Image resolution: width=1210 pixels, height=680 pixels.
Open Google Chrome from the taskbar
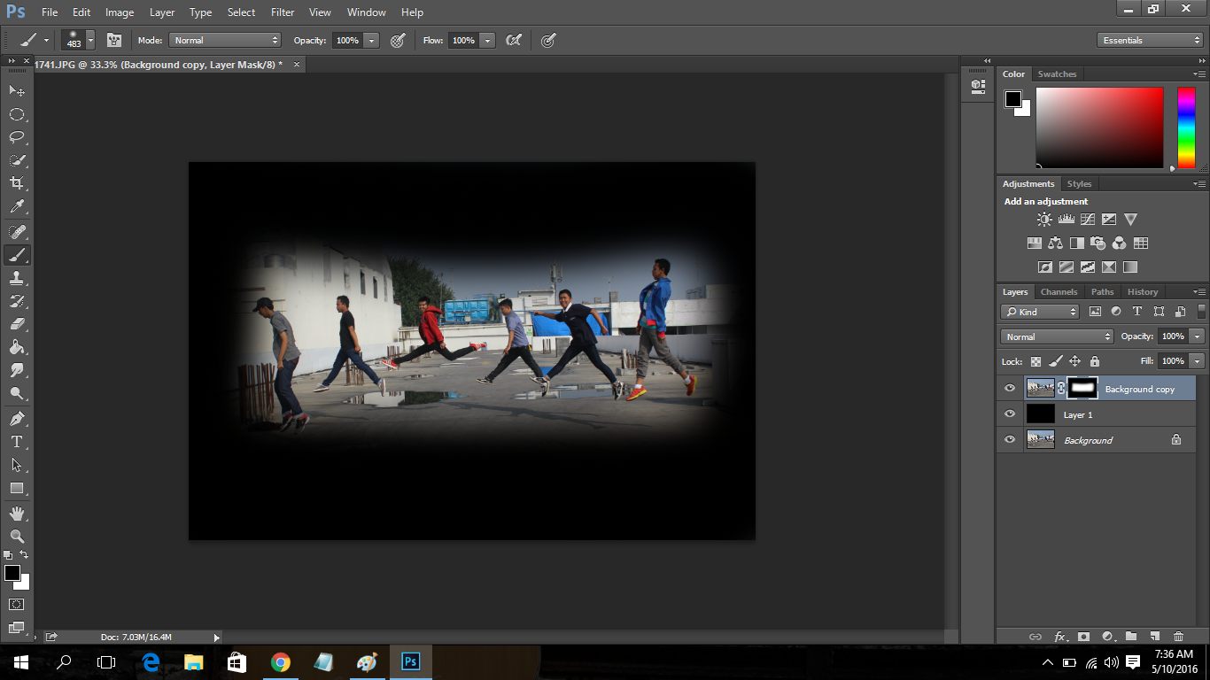[281, 662]
